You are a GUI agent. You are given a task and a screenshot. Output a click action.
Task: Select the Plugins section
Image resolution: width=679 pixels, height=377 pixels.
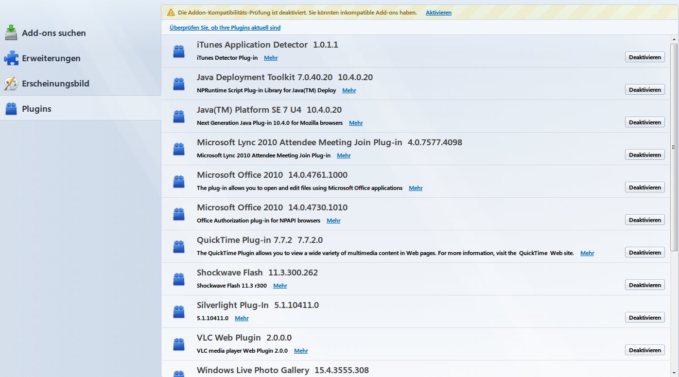(x=80, y=108)
